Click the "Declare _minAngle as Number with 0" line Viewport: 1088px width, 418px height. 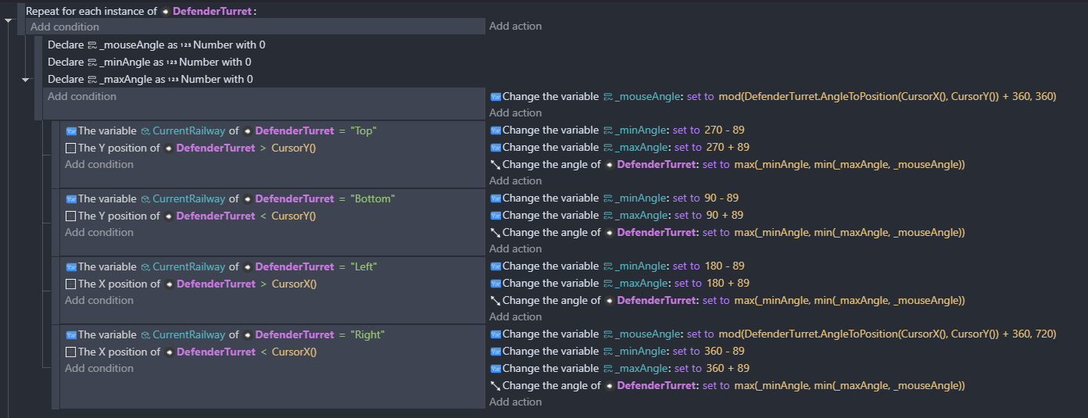149,63
